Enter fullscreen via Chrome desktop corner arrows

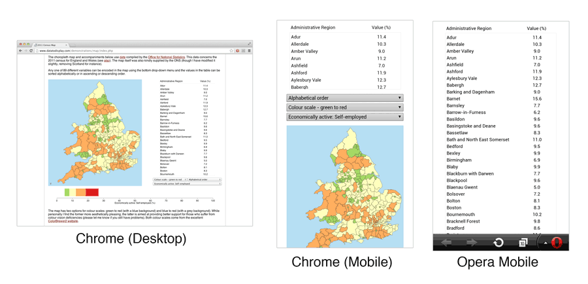[250, 44]
